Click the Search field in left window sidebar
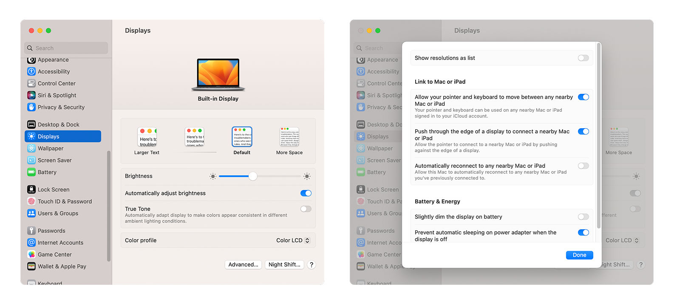The image size is (674, 304). [66, 48]
